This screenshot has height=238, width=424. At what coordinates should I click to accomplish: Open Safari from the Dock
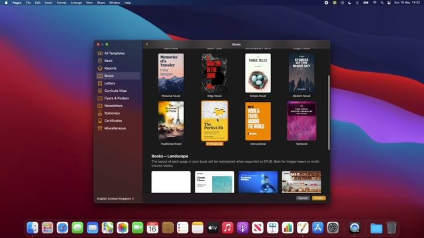[62, 227]
